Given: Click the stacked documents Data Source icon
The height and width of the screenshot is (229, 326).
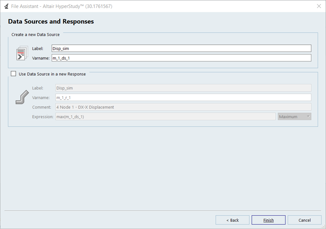Looking at the screenshot, I should coord(21,53).
